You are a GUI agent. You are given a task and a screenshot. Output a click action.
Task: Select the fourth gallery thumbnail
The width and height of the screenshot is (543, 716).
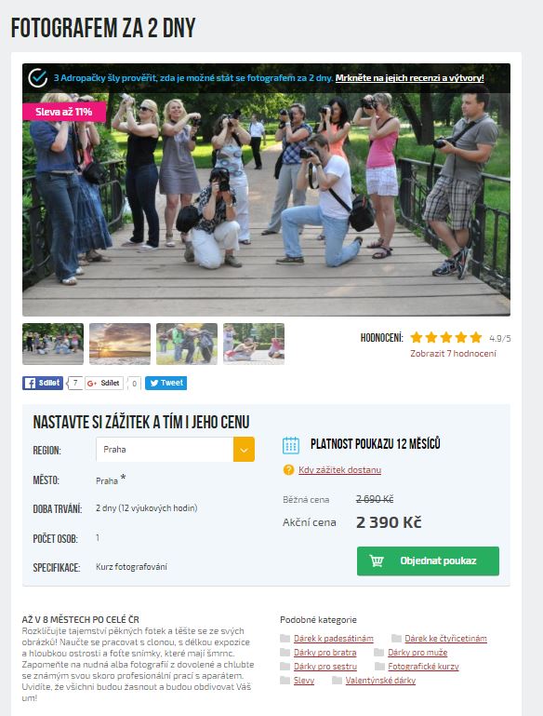[x=254, y=344]
